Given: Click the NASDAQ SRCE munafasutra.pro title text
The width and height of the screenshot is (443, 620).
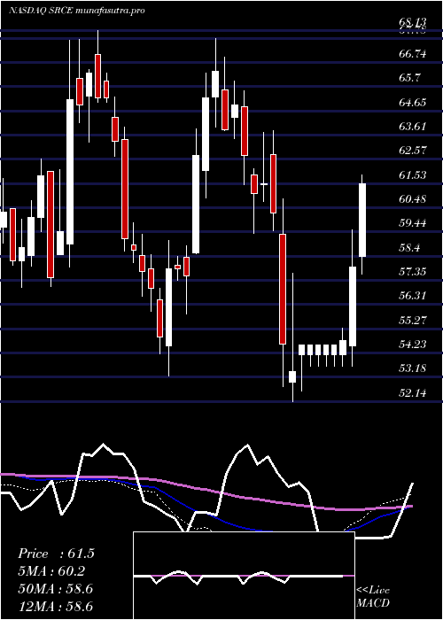Looking at the screenshot, I should click(x=77, y=11).
